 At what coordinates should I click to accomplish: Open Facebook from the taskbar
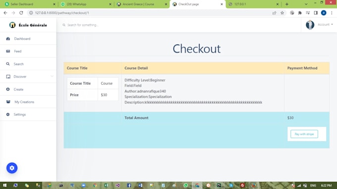pyautogui.click(x=129, y=186)
